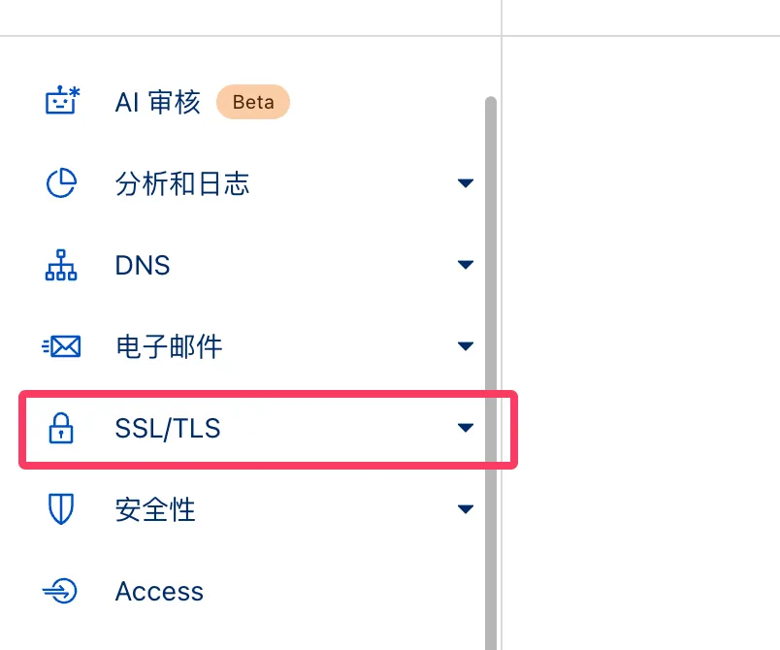The image size is (780, 650).
Task: Click the 电子邮件 envelope icon
Action: [61, 346]
